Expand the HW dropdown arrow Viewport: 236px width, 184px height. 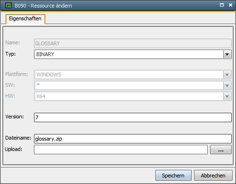click(227, 96)
